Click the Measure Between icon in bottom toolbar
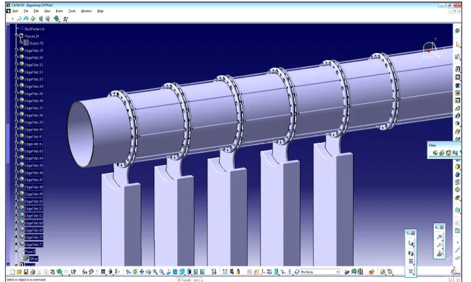Screen dimensions: 471x282 click(225, 272)
